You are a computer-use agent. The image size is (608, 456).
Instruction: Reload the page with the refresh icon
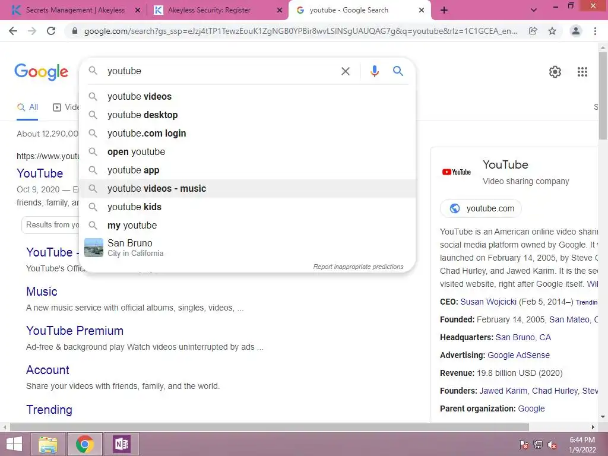[51, 31]
